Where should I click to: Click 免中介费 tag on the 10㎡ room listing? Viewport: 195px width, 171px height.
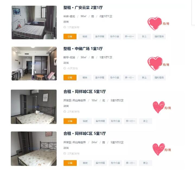pos(115,121)
